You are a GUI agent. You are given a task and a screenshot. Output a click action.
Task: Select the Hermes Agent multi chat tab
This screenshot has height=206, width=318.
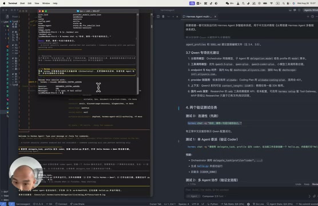[x=199, y=17]
